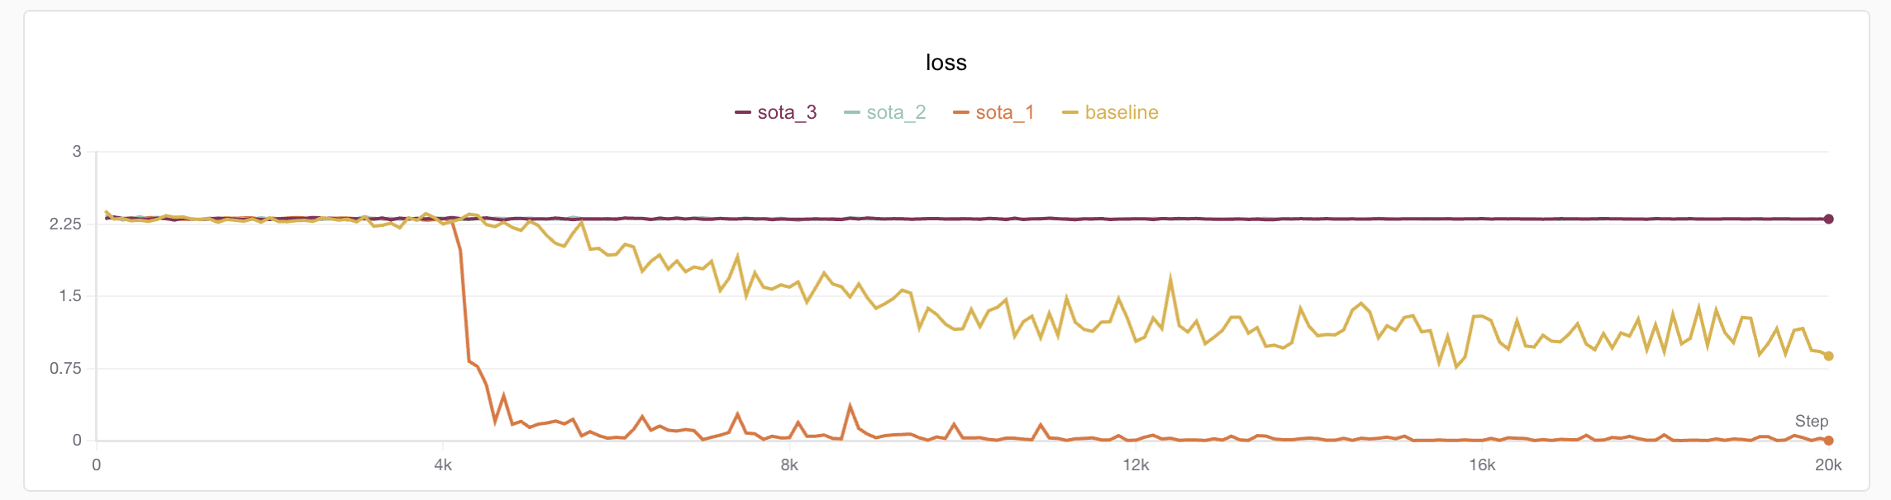Click the 4k x-axis tick label
This screenshot has width=1891, height=500.
[x=443, y=465]
